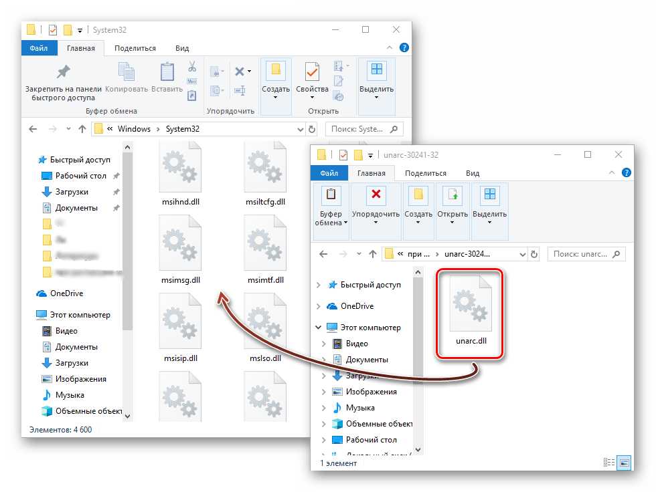
Task: Open System32 address bar history dropdown
Action: pos(300,130)
